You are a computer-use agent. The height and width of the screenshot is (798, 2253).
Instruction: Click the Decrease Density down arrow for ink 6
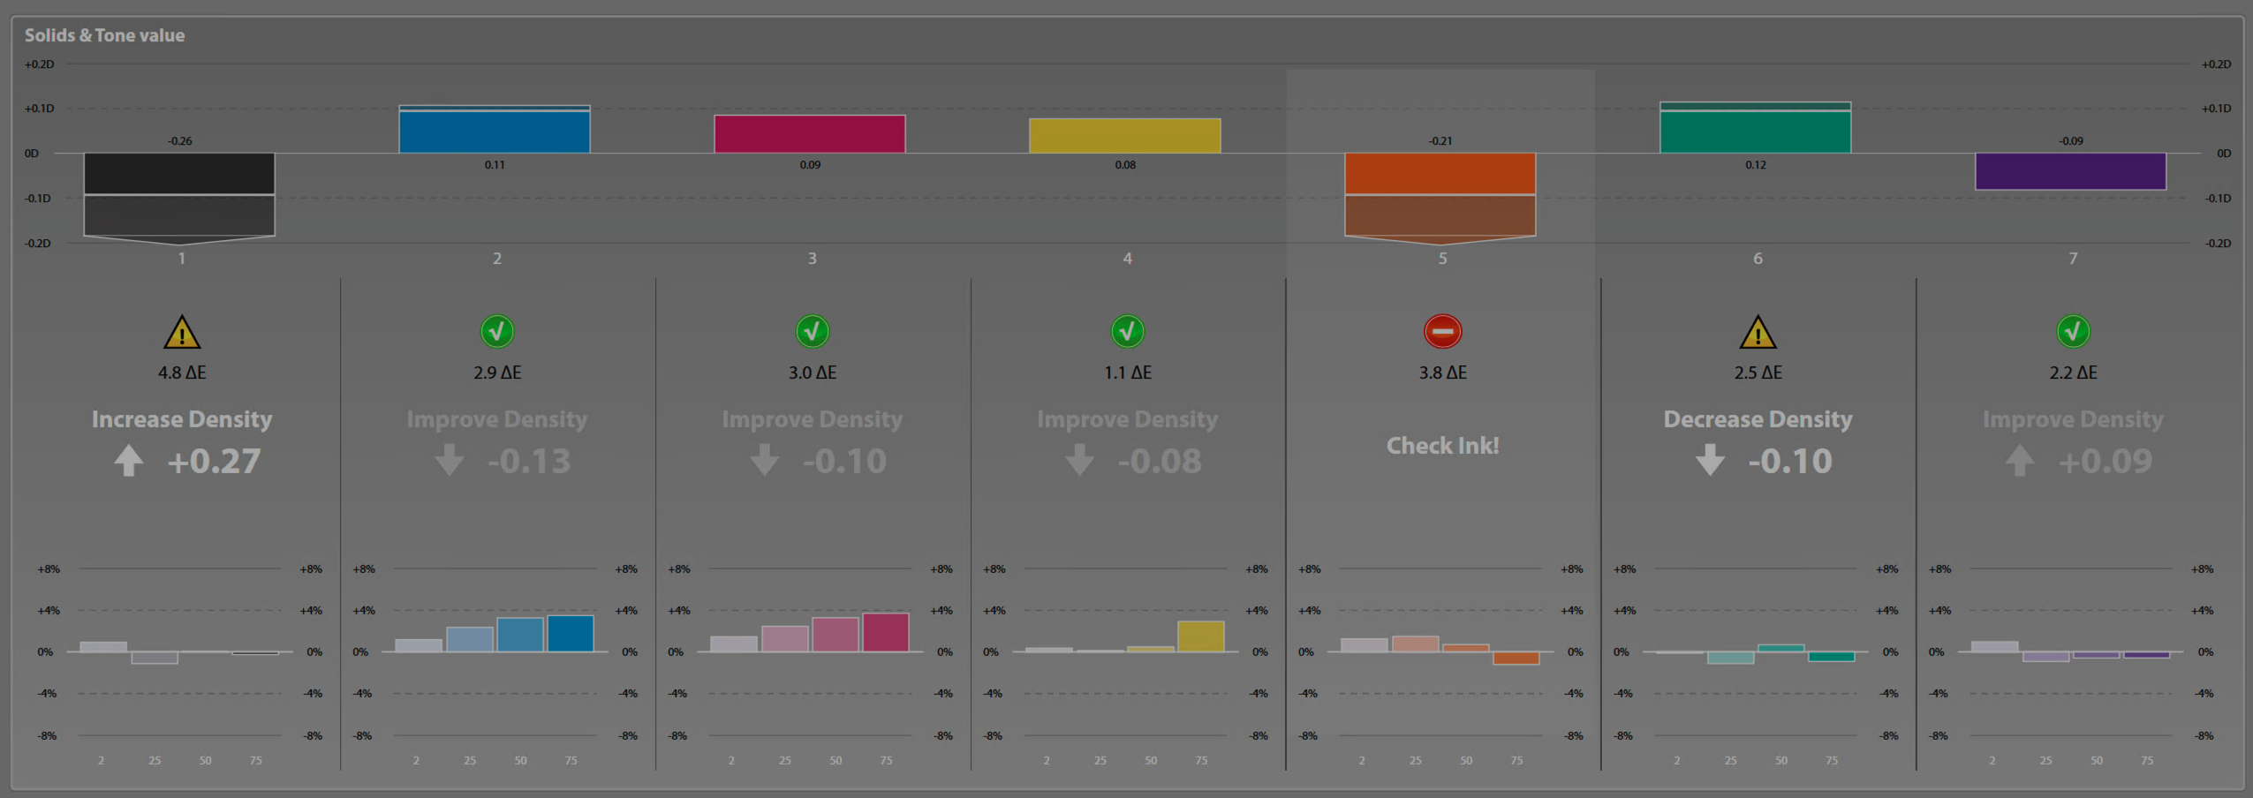pyautogui.click(x=1710, y=461)
